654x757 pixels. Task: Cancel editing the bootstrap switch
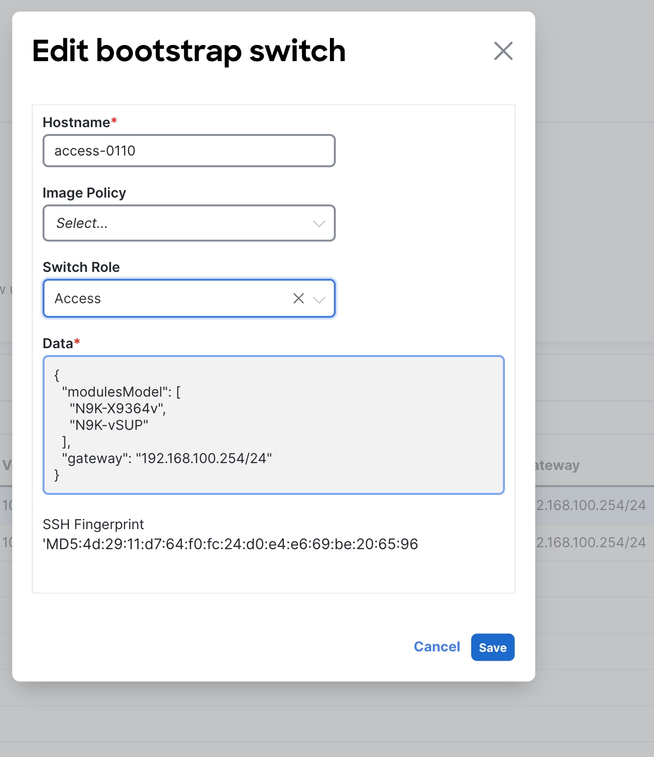tap(436, 646)
